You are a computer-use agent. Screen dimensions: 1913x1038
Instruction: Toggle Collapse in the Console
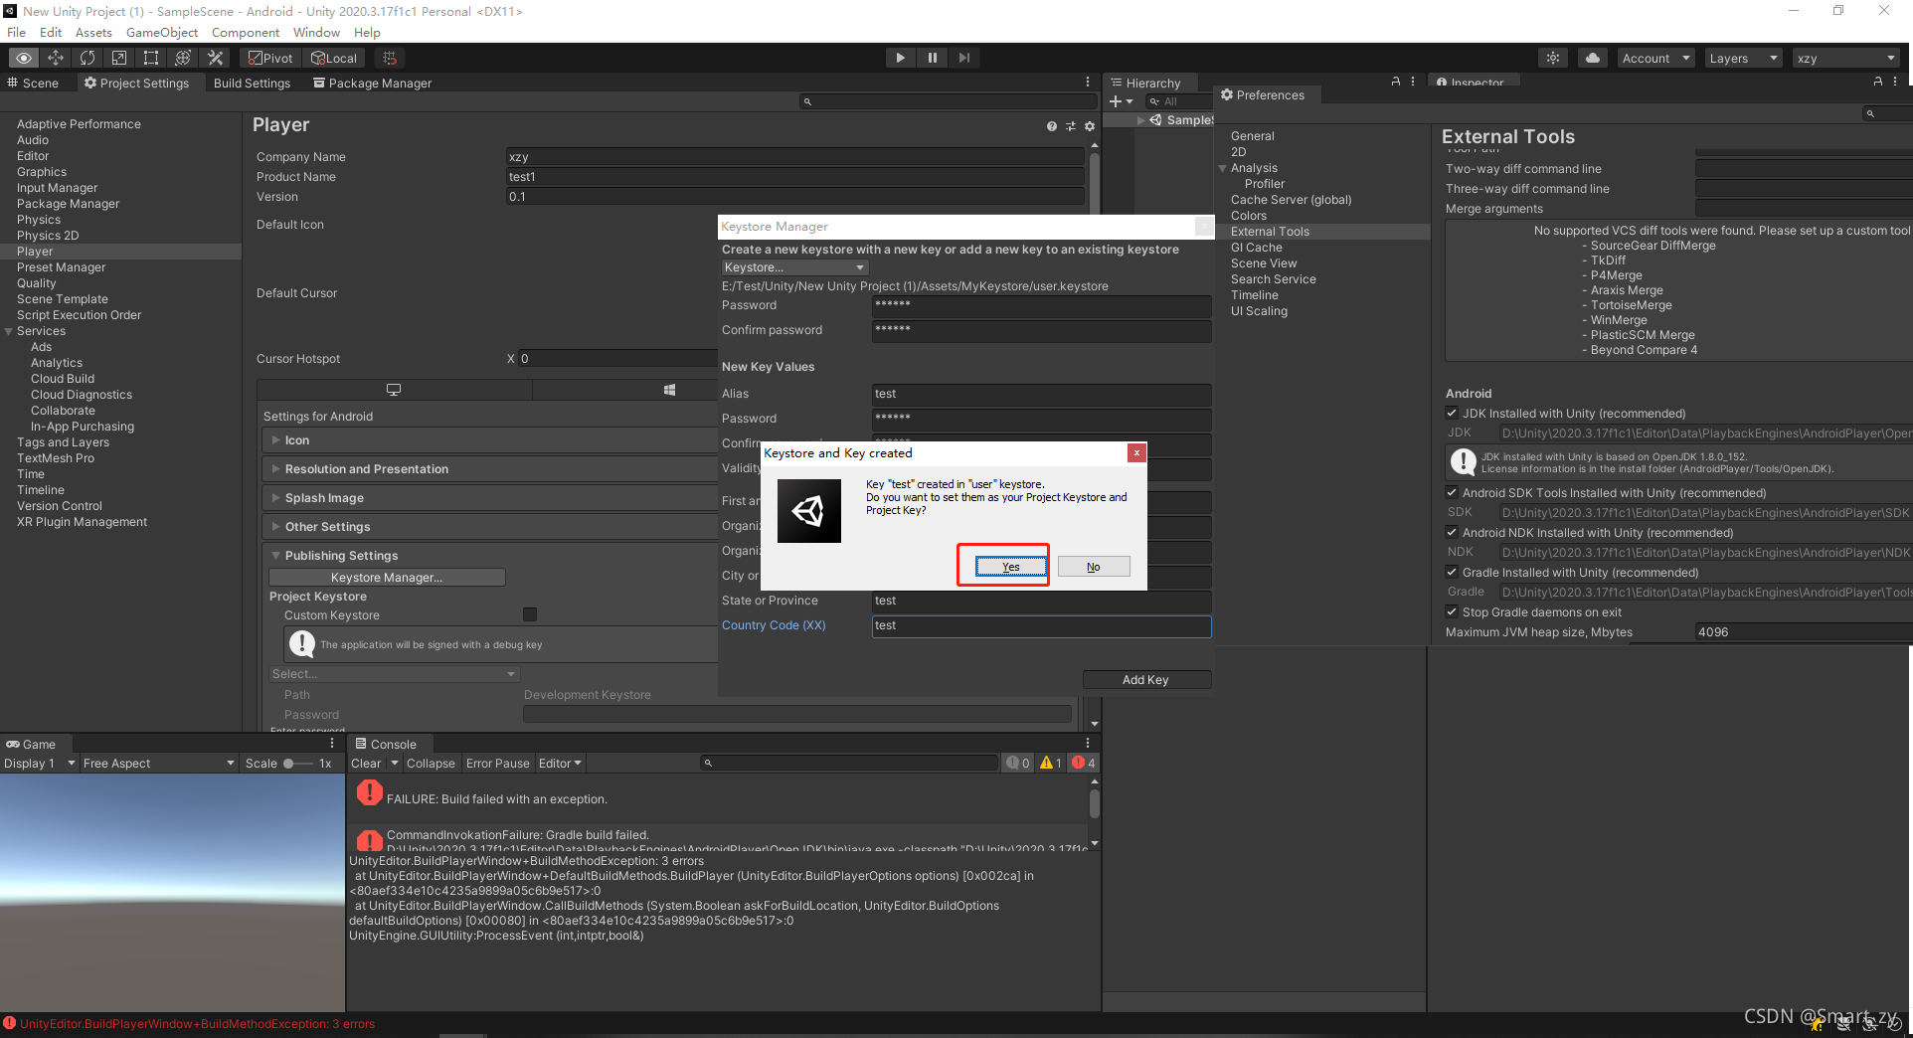pos(431,764)
